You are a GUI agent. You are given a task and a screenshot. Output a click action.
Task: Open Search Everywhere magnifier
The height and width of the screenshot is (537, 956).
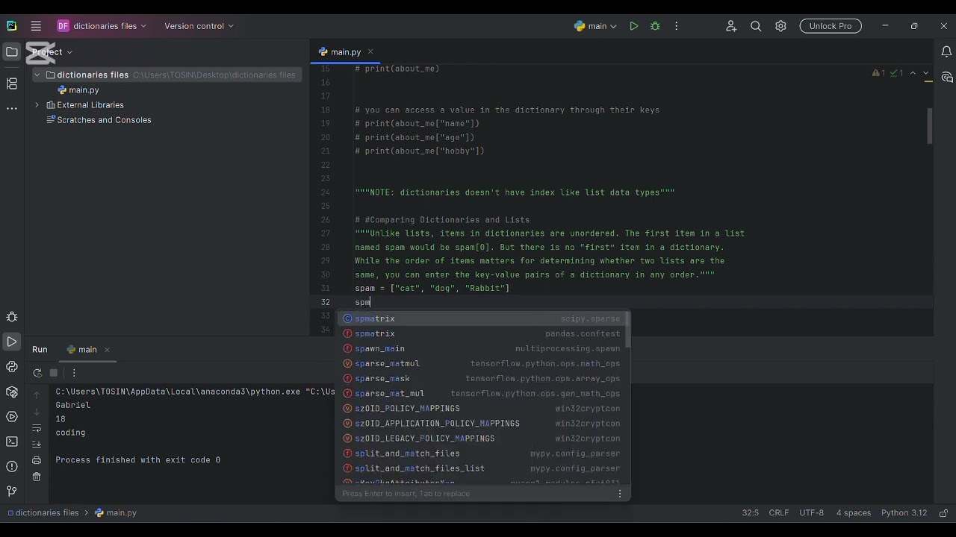(x=756, y=26)
